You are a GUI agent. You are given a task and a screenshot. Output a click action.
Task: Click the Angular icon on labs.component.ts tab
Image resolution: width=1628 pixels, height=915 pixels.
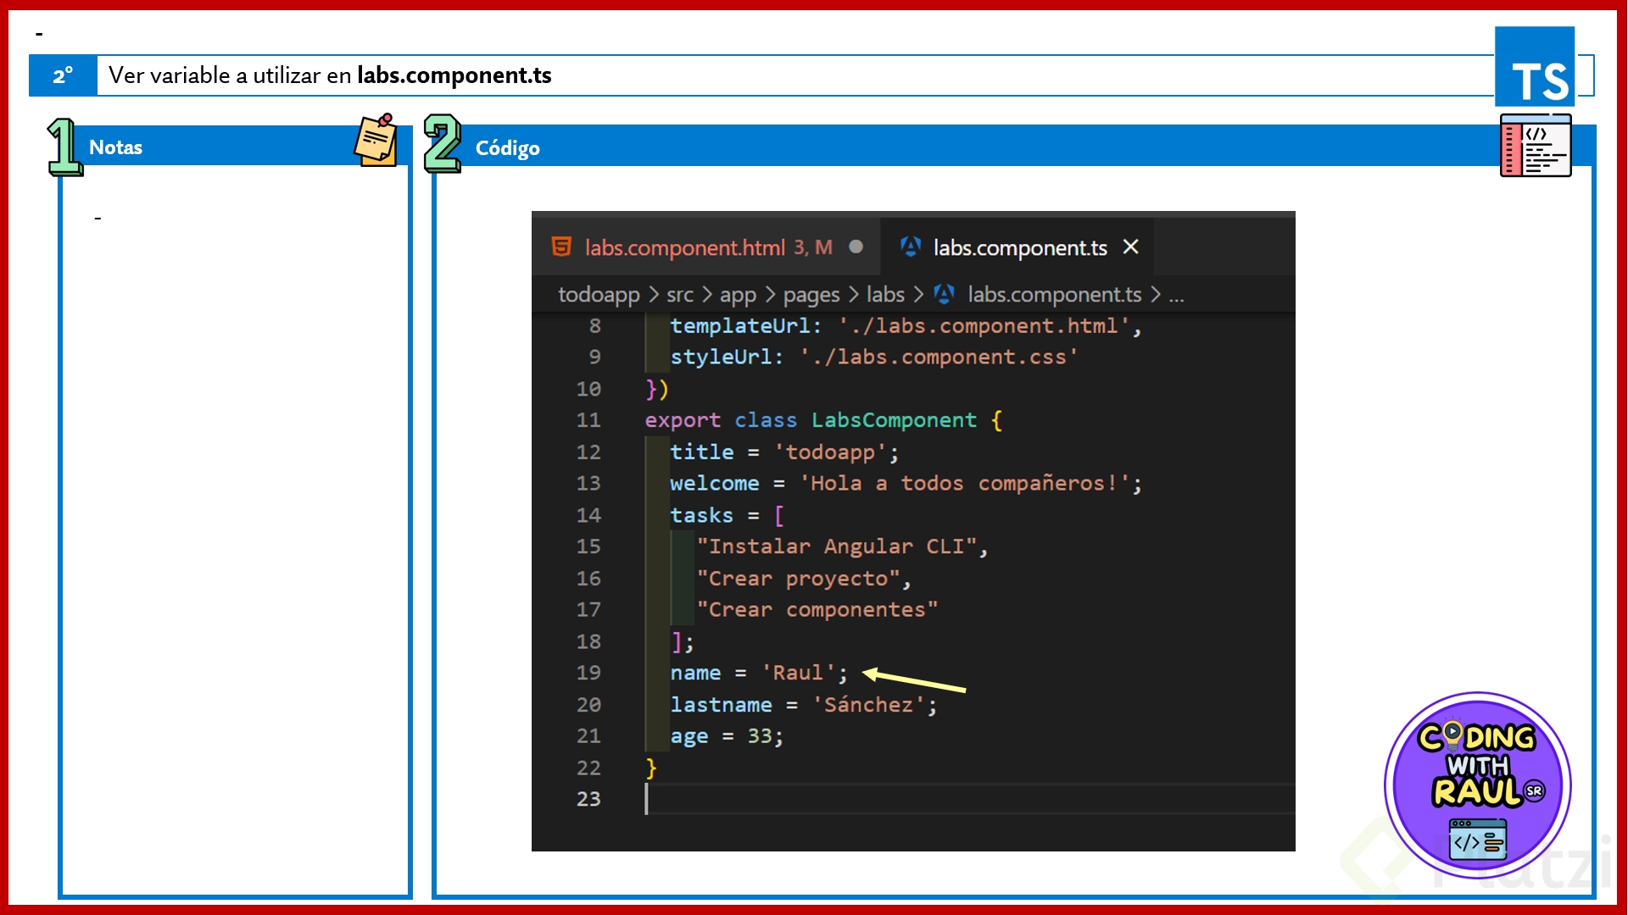coord(911,247)
